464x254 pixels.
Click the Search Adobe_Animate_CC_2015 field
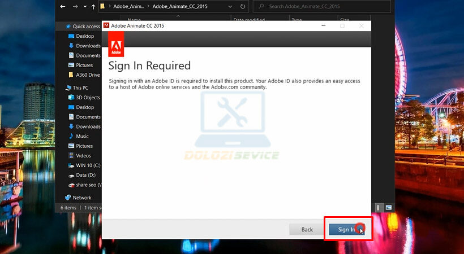pyautogui.click(x=323, y=7)
